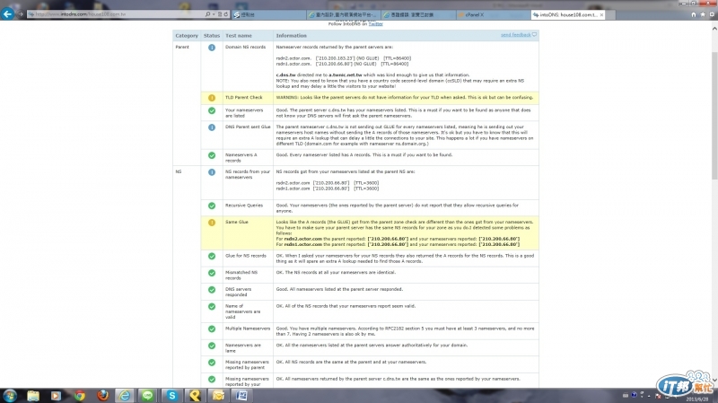The width and height of the screenshot is (718, 403).
Task: Click the Same Glue test name
Action: [237, 222]
